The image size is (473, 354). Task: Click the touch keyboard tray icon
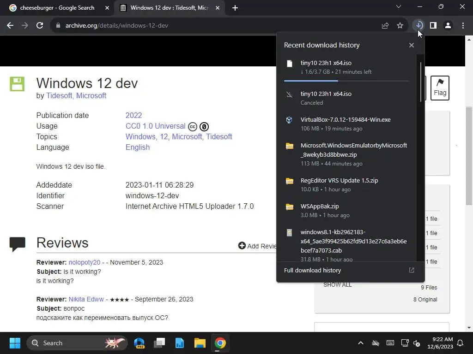(390, 343)
